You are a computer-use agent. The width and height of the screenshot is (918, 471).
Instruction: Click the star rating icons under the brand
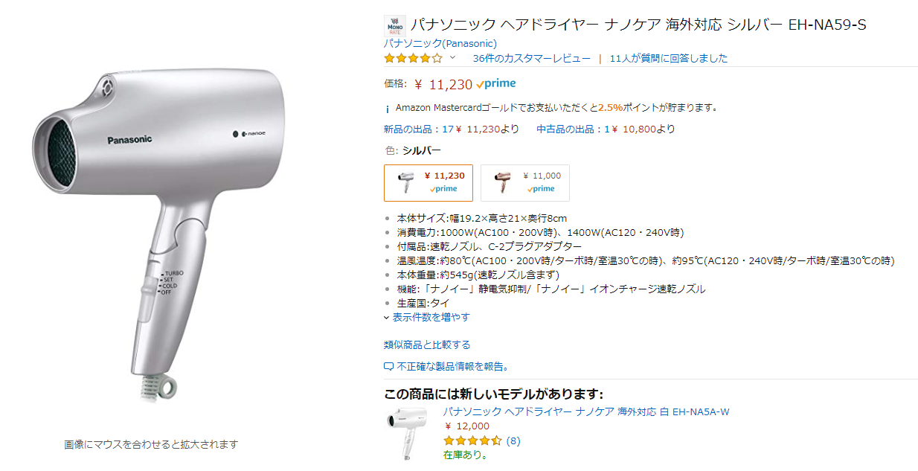[x=413, y=58]
